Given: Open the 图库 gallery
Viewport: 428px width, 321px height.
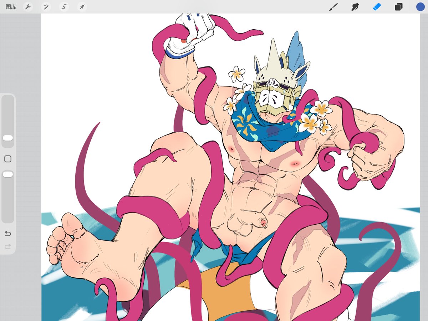Looking at the screenshot, I should (11, 7).
